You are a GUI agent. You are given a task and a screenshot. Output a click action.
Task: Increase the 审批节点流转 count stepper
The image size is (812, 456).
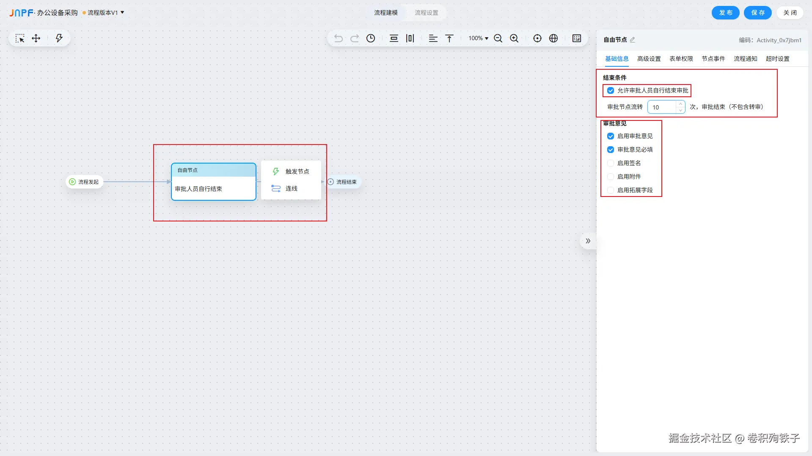click(680, 104)
